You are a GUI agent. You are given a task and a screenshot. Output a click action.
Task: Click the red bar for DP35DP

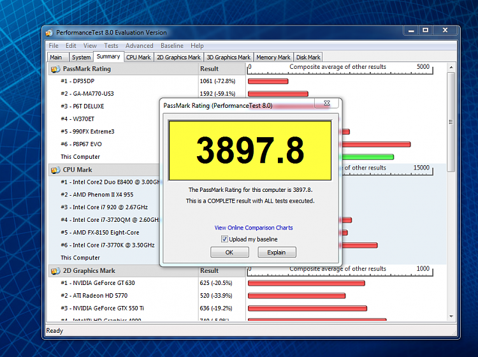pos(268,82)
